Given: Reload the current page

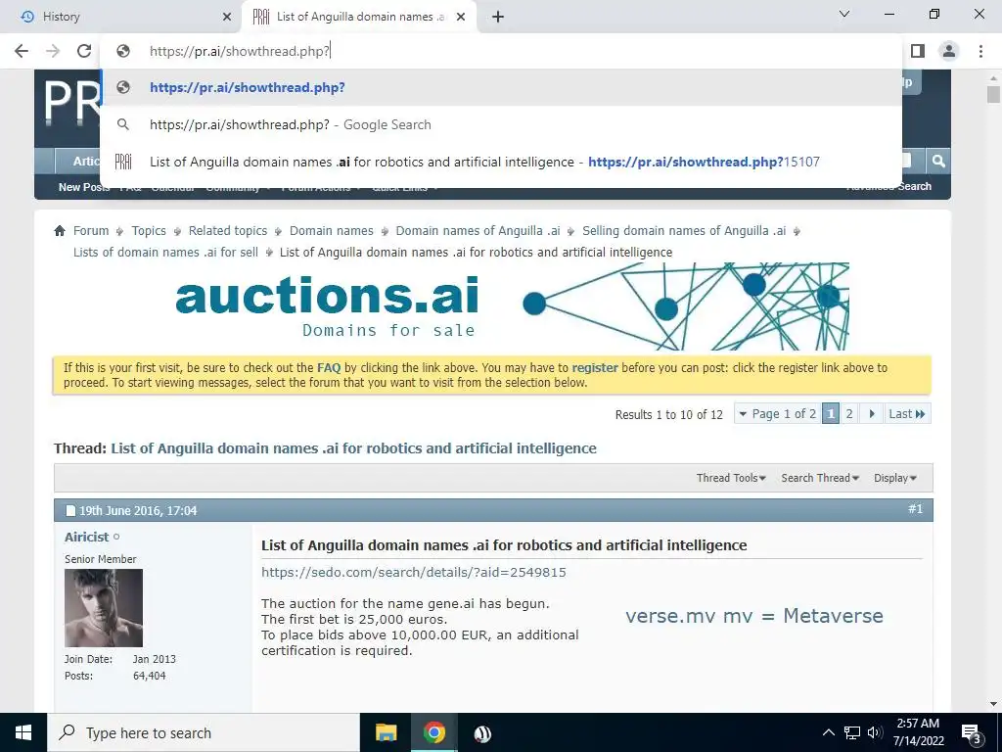Looking at the screenshot, I should coord(84,51).
